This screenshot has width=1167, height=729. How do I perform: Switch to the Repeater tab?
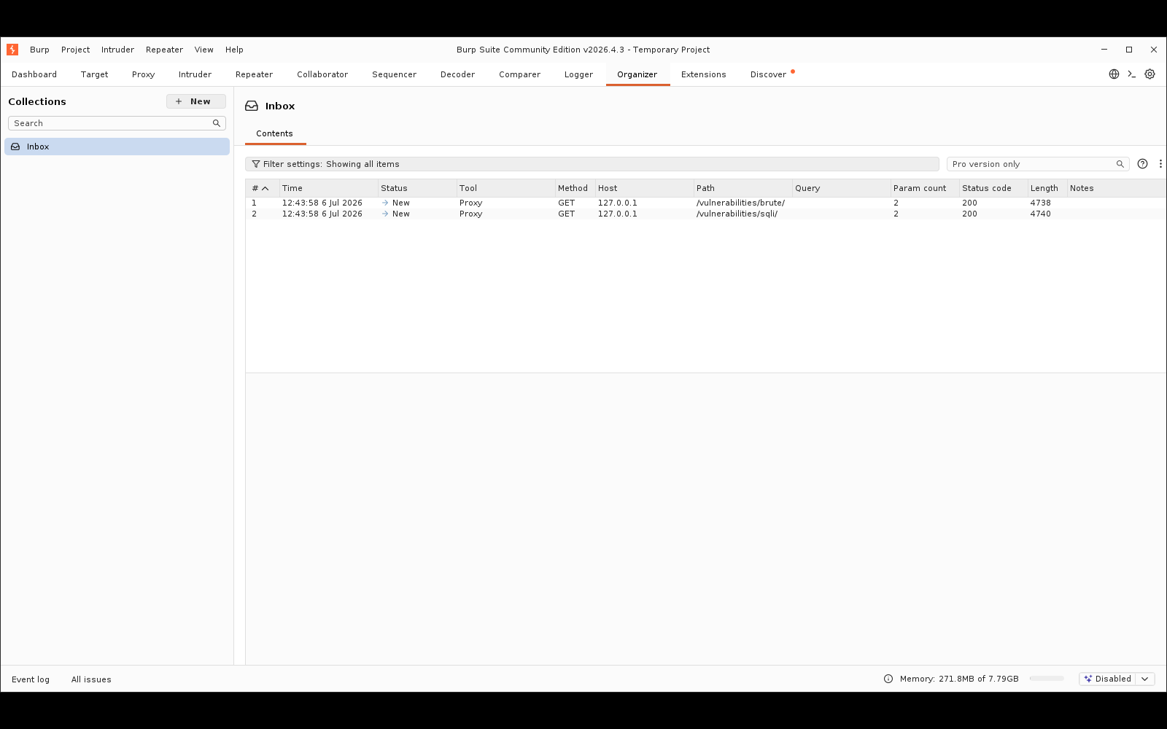254,74
